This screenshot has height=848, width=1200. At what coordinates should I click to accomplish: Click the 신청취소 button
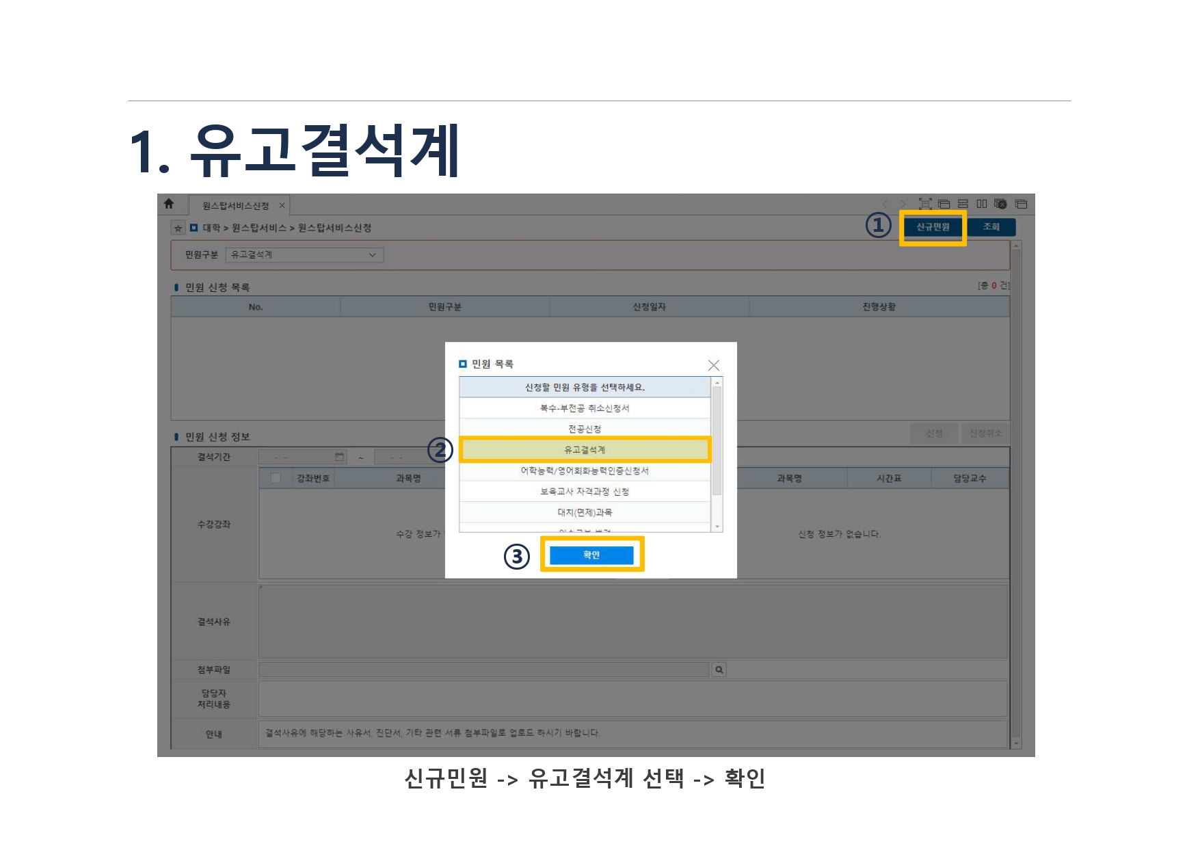pyautogui.click(x=985, y=434)
